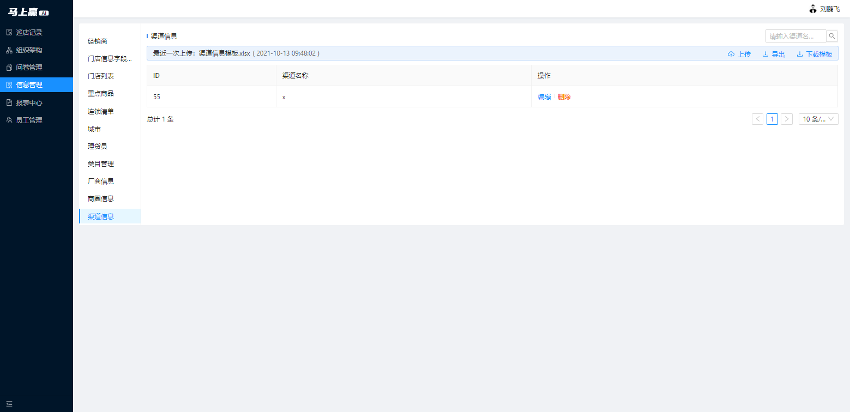Open the 10 条/页 page size dropdown

pyautogui.click(x=818, y=119)
